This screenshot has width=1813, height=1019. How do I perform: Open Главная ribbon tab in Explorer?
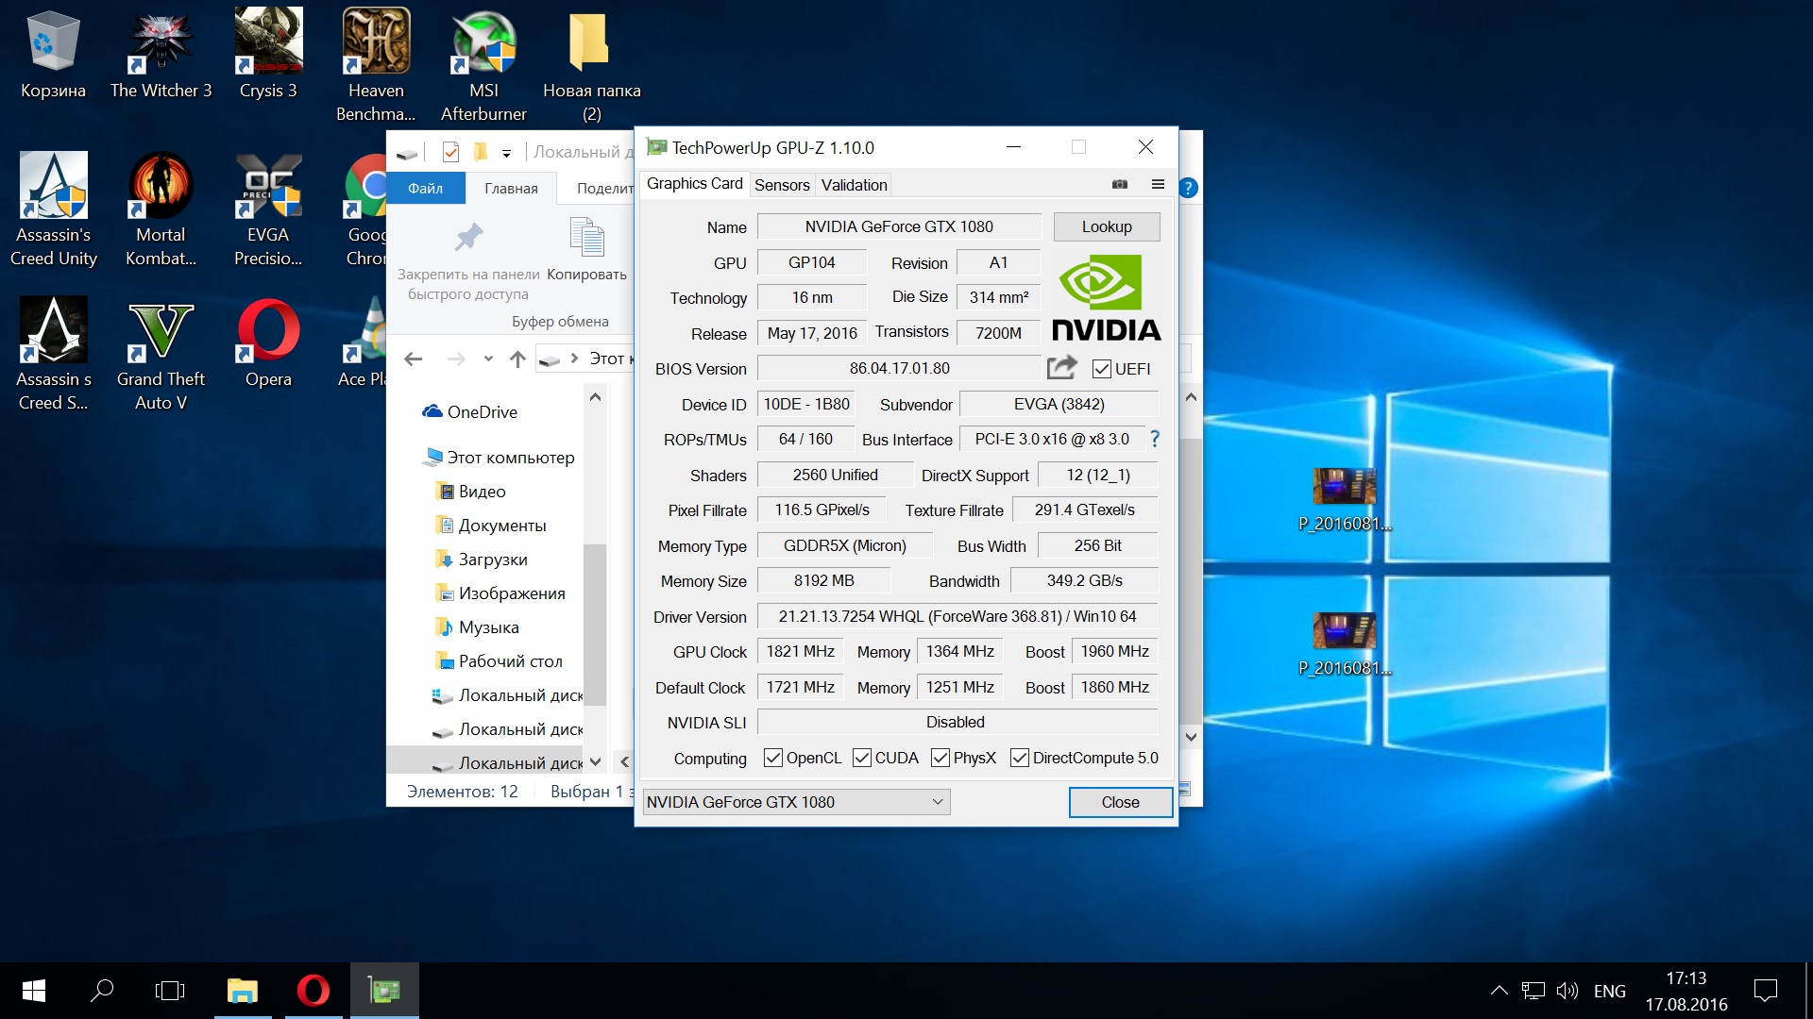pos(511,188)
